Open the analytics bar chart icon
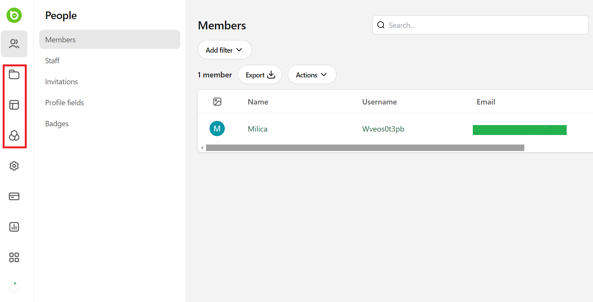This screenshot has width=593, height=302. [14, 227]
